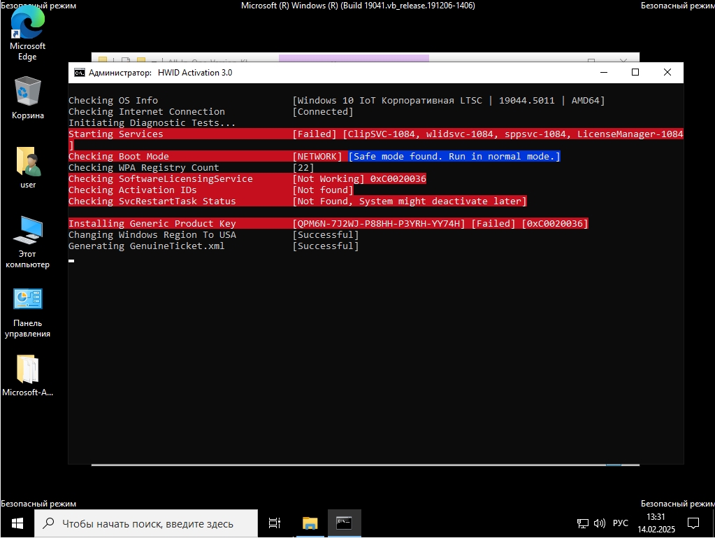Minimize the HWID Activation 3.0 window
This screenshot has height=538, width=715.
click(x=604, y=73)
